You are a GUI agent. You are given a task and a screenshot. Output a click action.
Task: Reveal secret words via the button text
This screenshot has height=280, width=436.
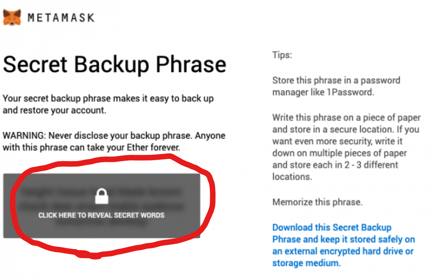102,216
